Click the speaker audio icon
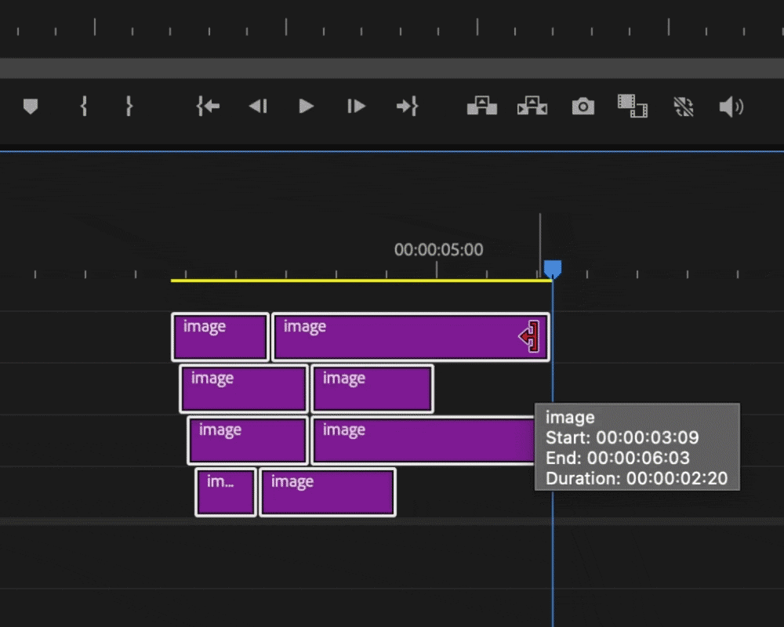Image resolution: width=784 pixels, height=627 pixels. 731,107
